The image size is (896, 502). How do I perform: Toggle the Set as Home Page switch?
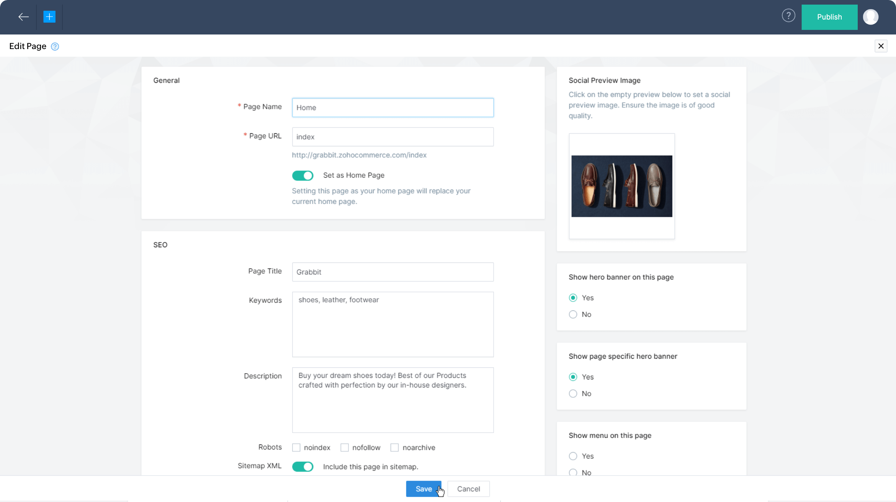[x=302, y=176]
